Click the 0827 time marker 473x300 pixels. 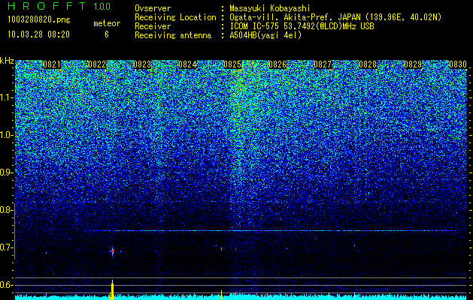click(323, 64)
